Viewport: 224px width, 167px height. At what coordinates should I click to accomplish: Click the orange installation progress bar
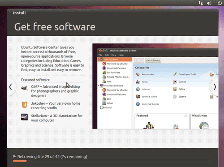click(20, 161)
